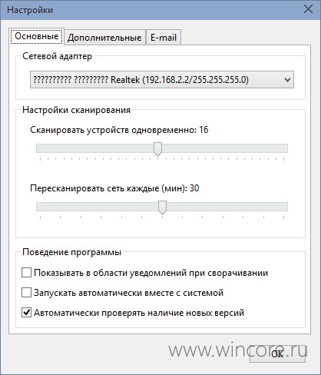Toggle Запускать автоматически вместе с системой checkbox

(x=26, y=293)
